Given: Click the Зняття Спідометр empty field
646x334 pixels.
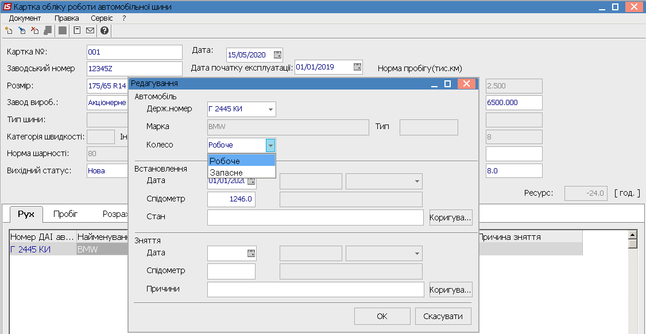Looking at the screenshot, I should [231, 271].
